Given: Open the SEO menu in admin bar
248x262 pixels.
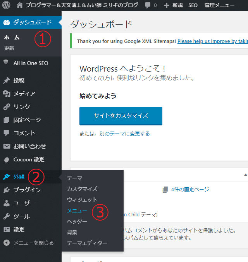Looking at the screenshot, I should (x=193, y=5).
